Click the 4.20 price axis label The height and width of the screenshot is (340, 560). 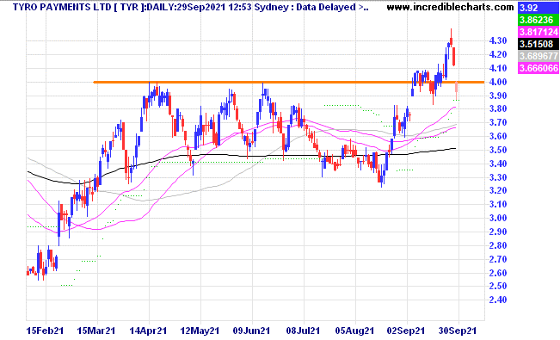click(498, 54)
